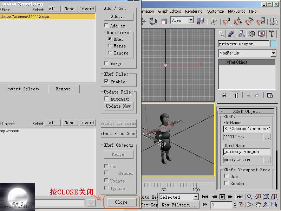Enable the Automatic update file checkbox
Viewport: 281px width, 211px height.
(106, 99)
